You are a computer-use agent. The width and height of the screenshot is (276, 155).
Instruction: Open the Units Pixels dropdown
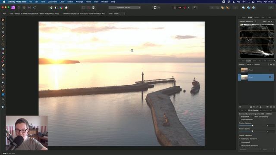pos(119,13)
